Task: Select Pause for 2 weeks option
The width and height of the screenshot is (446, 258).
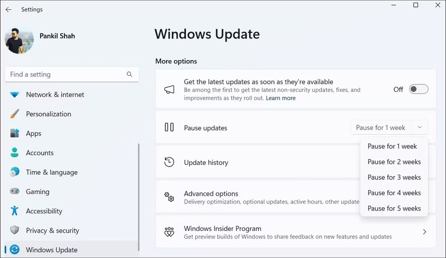Action: (x=394, y=162)
